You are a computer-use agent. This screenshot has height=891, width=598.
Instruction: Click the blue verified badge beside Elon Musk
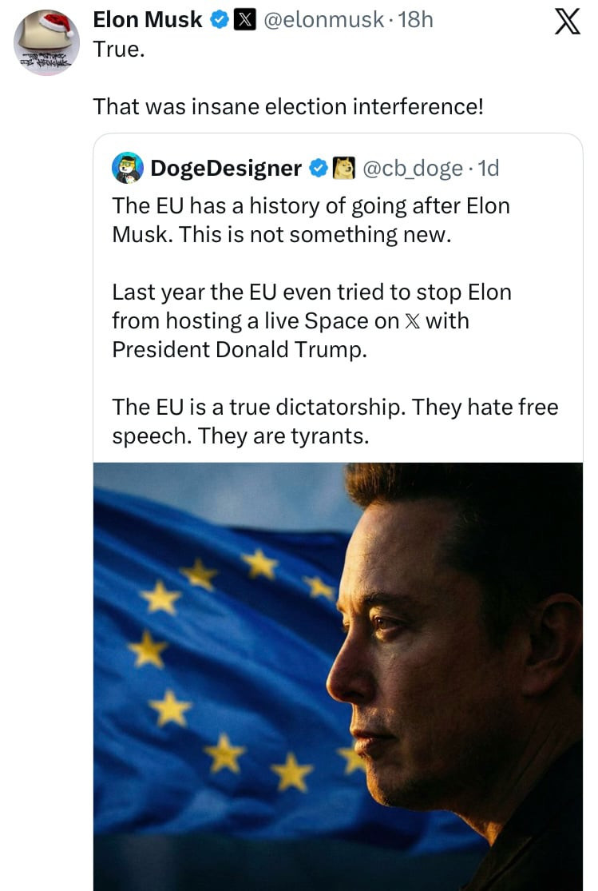pos(219,21)
